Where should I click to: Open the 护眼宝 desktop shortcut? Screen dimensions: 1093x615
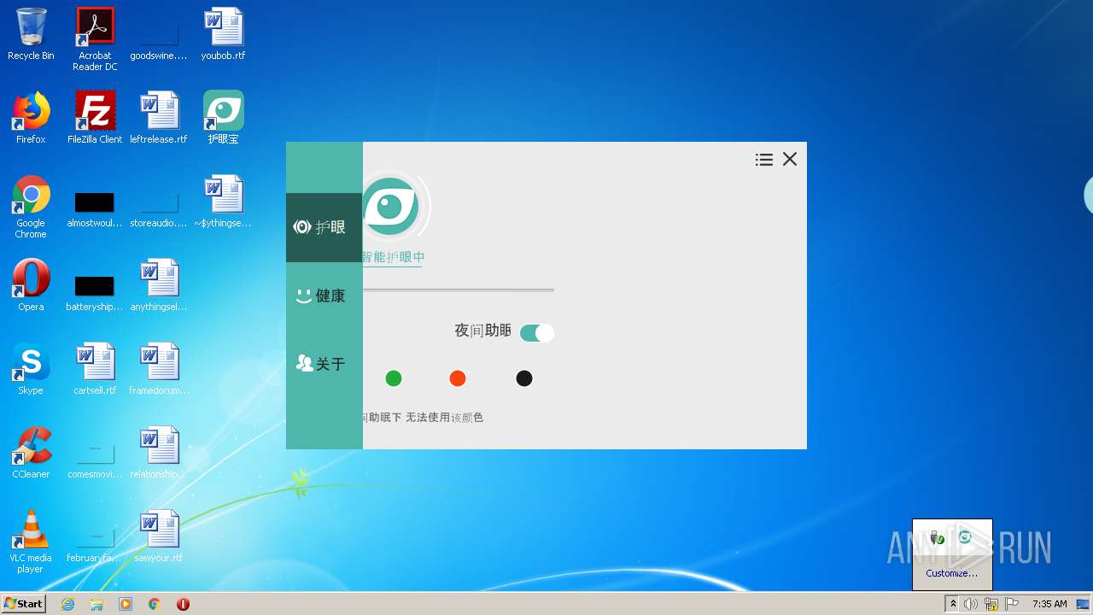(x=224, y=118)
